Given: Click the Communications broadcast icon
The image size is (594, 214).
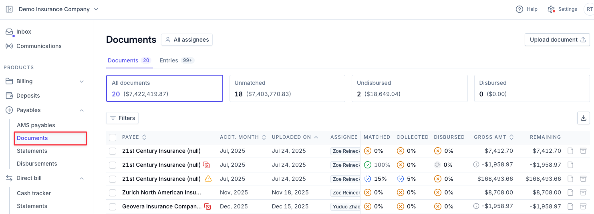Looking at the screenshot, I should coord(9,46).
